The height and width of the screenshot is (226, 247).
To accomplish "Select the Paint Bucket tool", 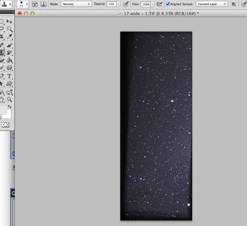I will [9, 60].
